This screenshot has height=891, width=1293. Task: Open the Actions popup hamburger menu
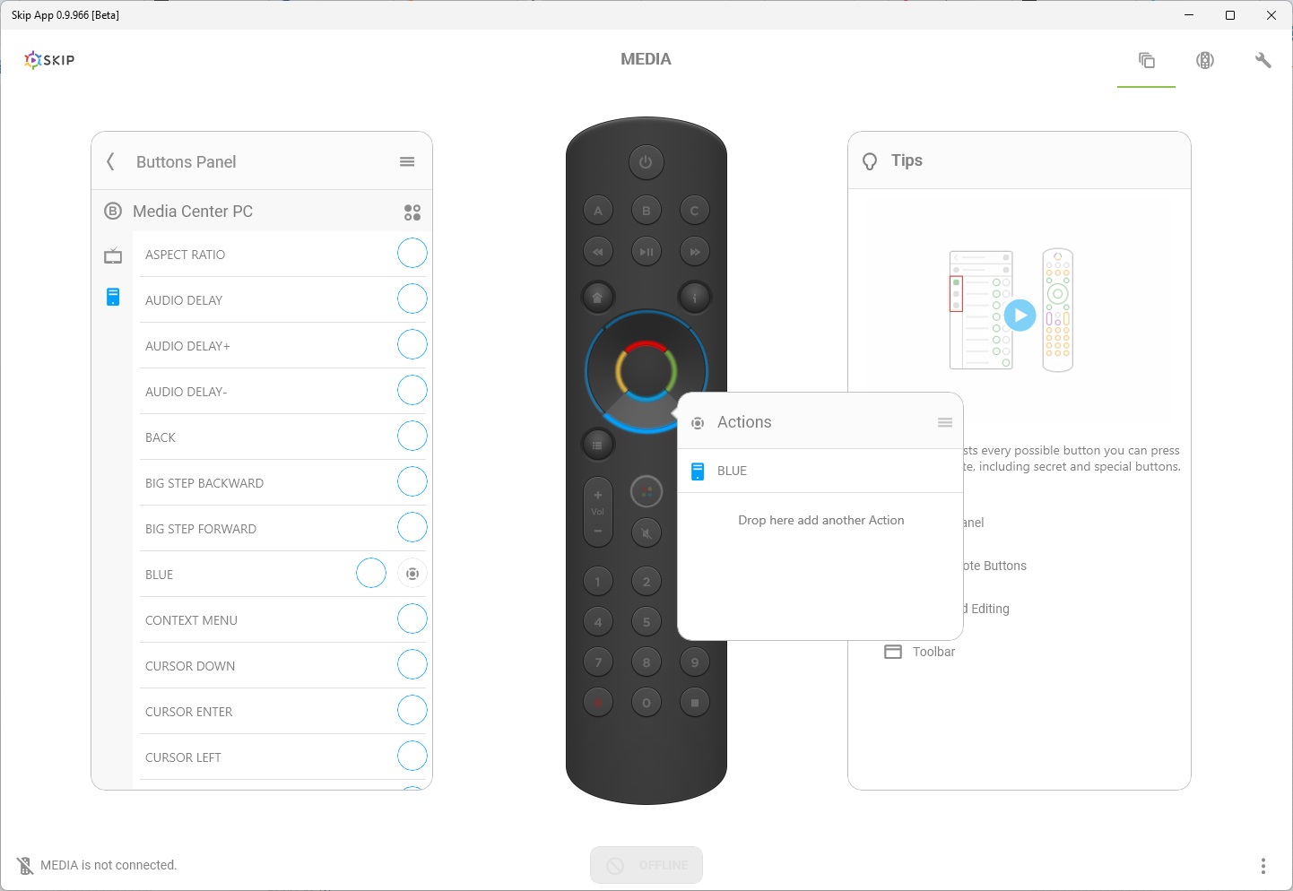[x=945, y=422]
